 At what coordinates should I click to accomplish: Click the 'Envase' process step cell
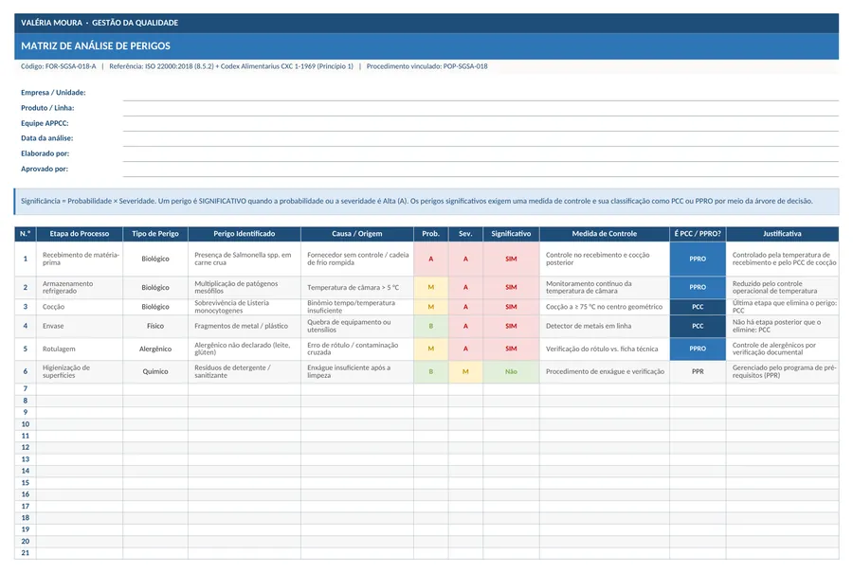click(80, 326)
